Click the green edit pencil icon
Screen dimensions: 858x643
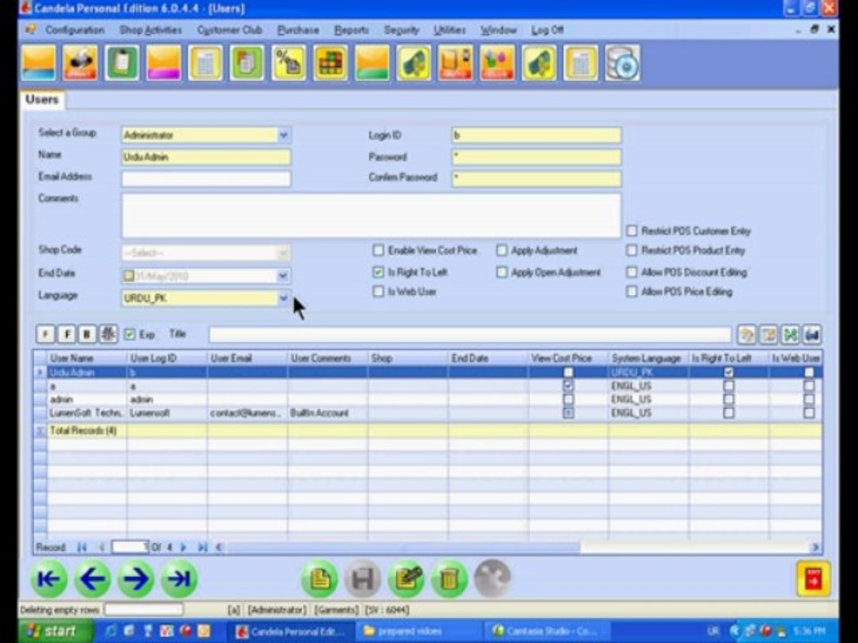tap(406, 579)
